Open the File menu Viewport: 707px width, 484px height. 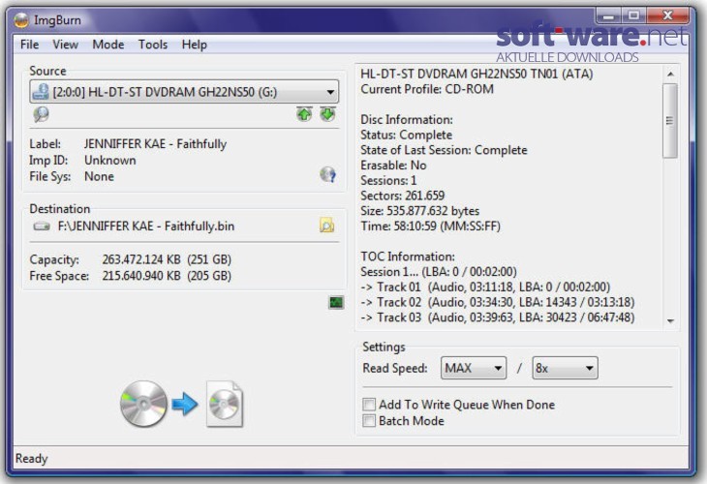pyautogui.click(x=29, y=45)
